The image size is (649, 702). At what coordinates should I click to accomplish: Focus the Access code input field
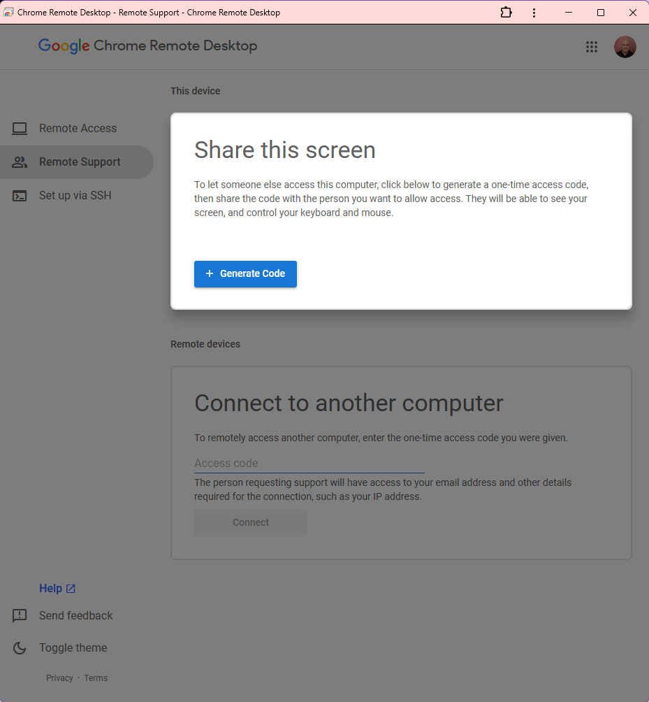(309, 464)
